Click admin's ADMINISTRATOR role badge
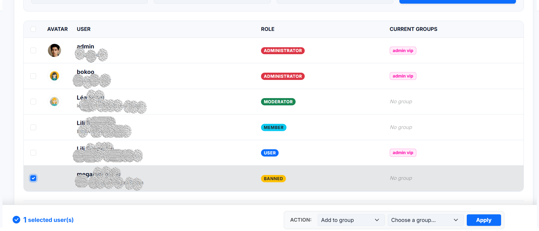The image size is (539, 231). pyautogui.click(x=283, y=51)
